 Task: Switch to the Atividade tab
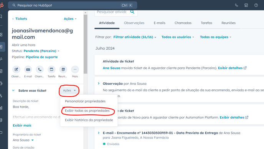coord(107,23)
